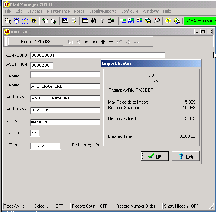216x212 pixels.
Task: Click Read/Write status panel
Action: pos(18,206)
